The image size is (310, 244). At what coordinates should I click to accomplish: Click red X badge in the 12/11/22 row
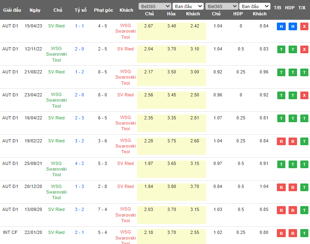click(304, 50)
